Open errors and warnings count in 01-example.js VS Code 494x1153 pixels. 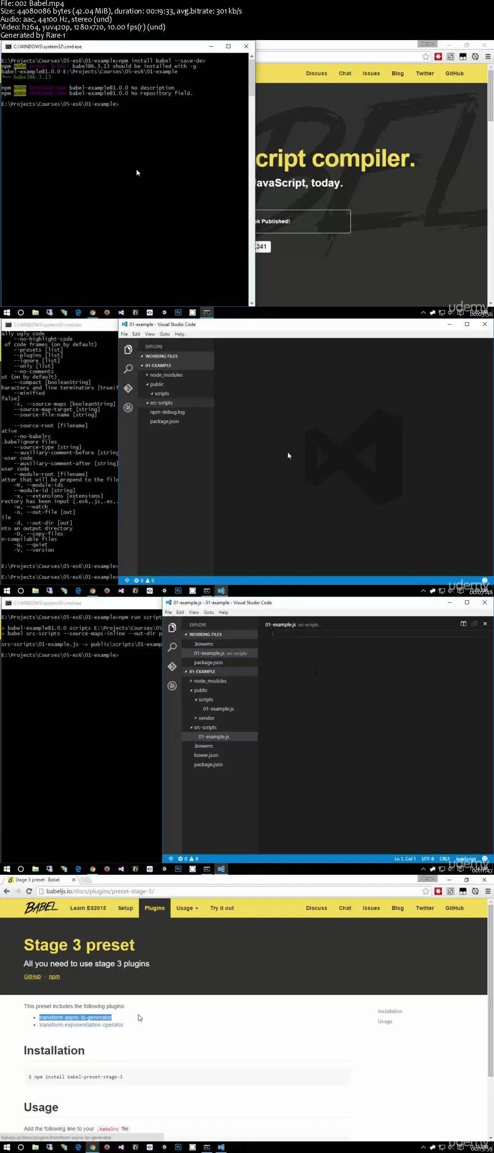188,859
